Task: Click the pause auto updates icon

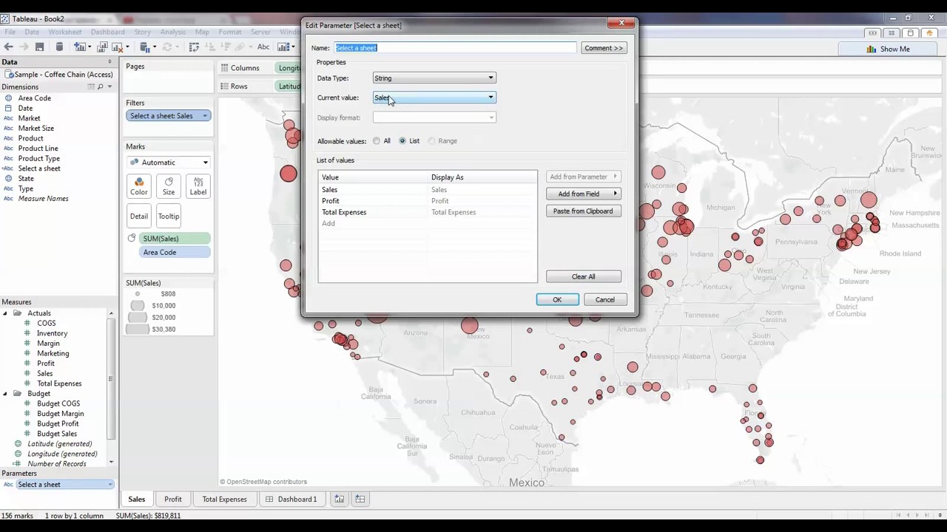Action: [x=146, y=47]
